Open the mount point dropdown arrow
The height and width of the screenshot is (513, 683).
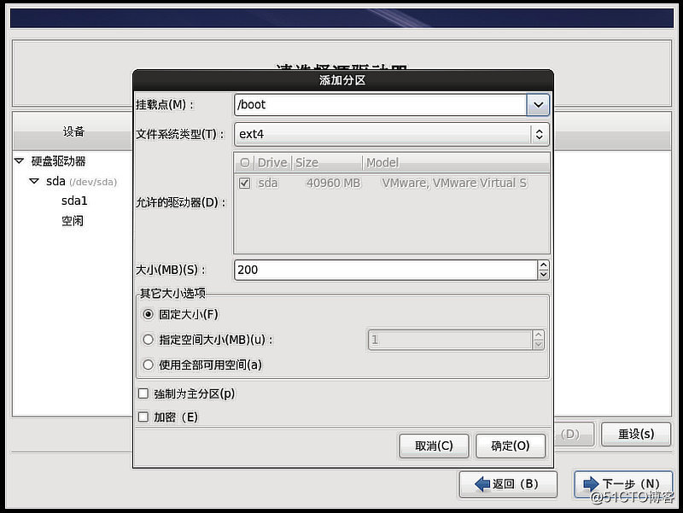(x=538, y=105)
